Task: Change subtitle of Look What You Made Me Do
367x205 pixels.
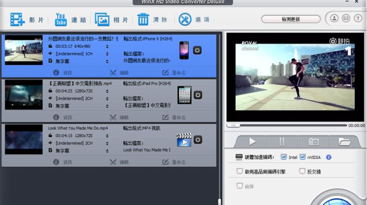Action: (x=107, y=151)
